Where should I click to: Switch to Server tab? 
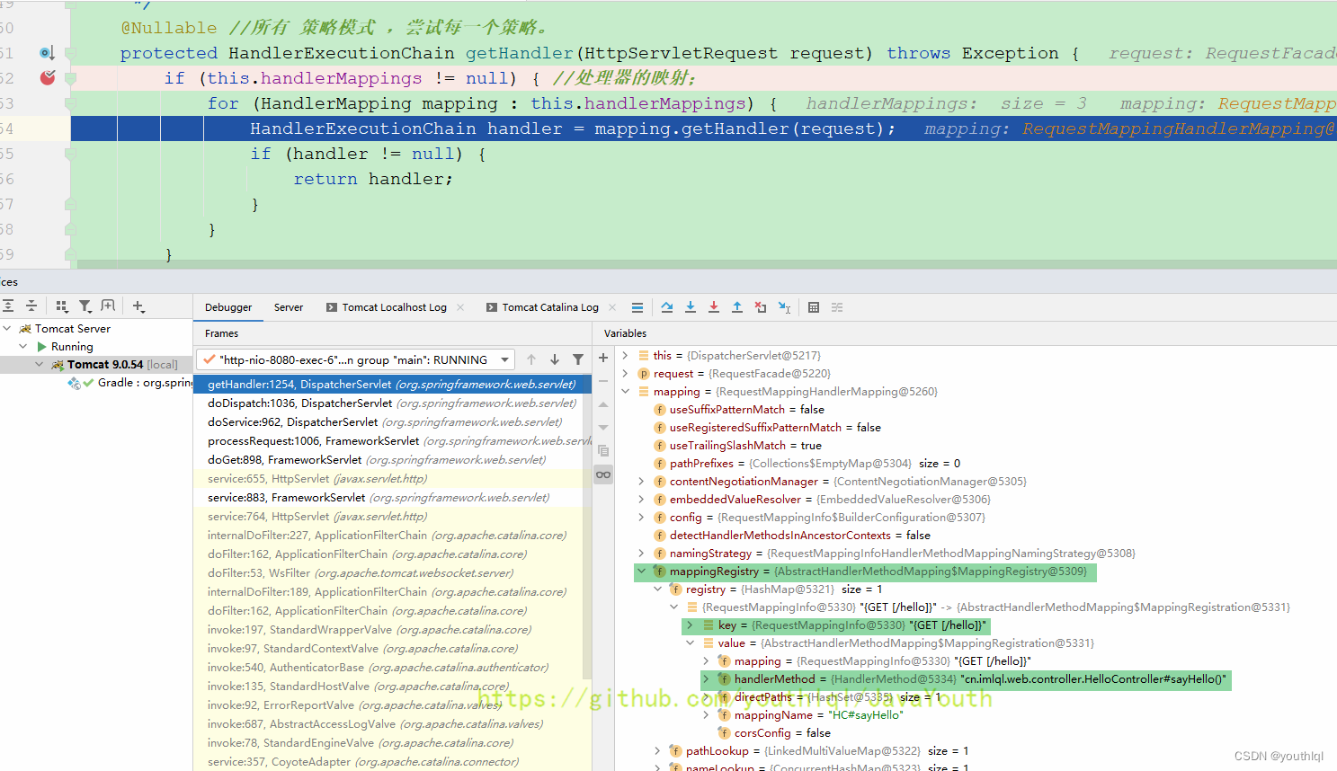[289, 307]
